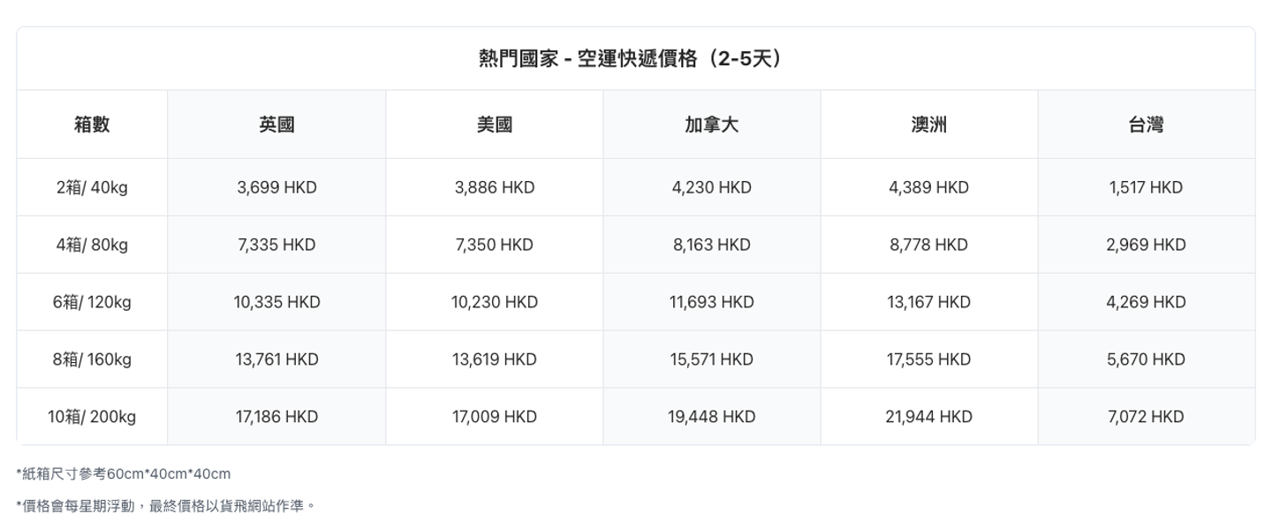Select the 箱數 column header
This screenshot has width=1272, height=529.
point(92,125)
